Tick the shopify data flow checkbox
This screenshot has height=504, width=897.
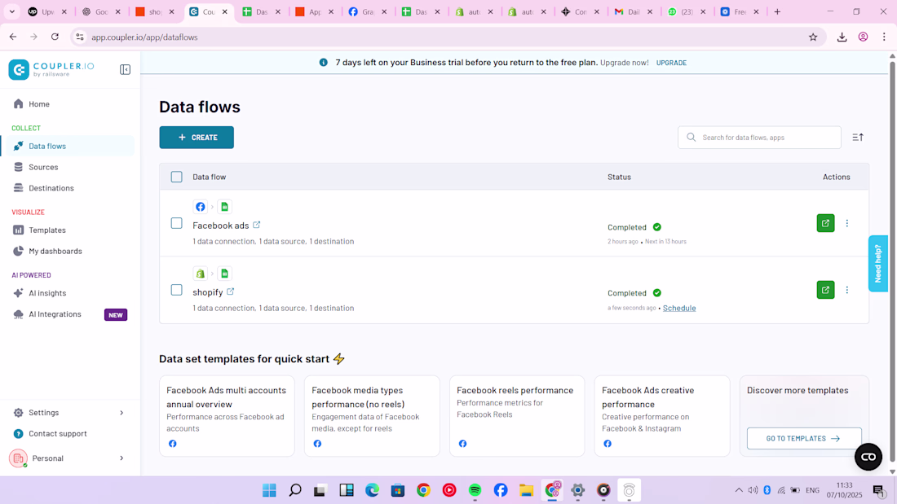(176, 291)
